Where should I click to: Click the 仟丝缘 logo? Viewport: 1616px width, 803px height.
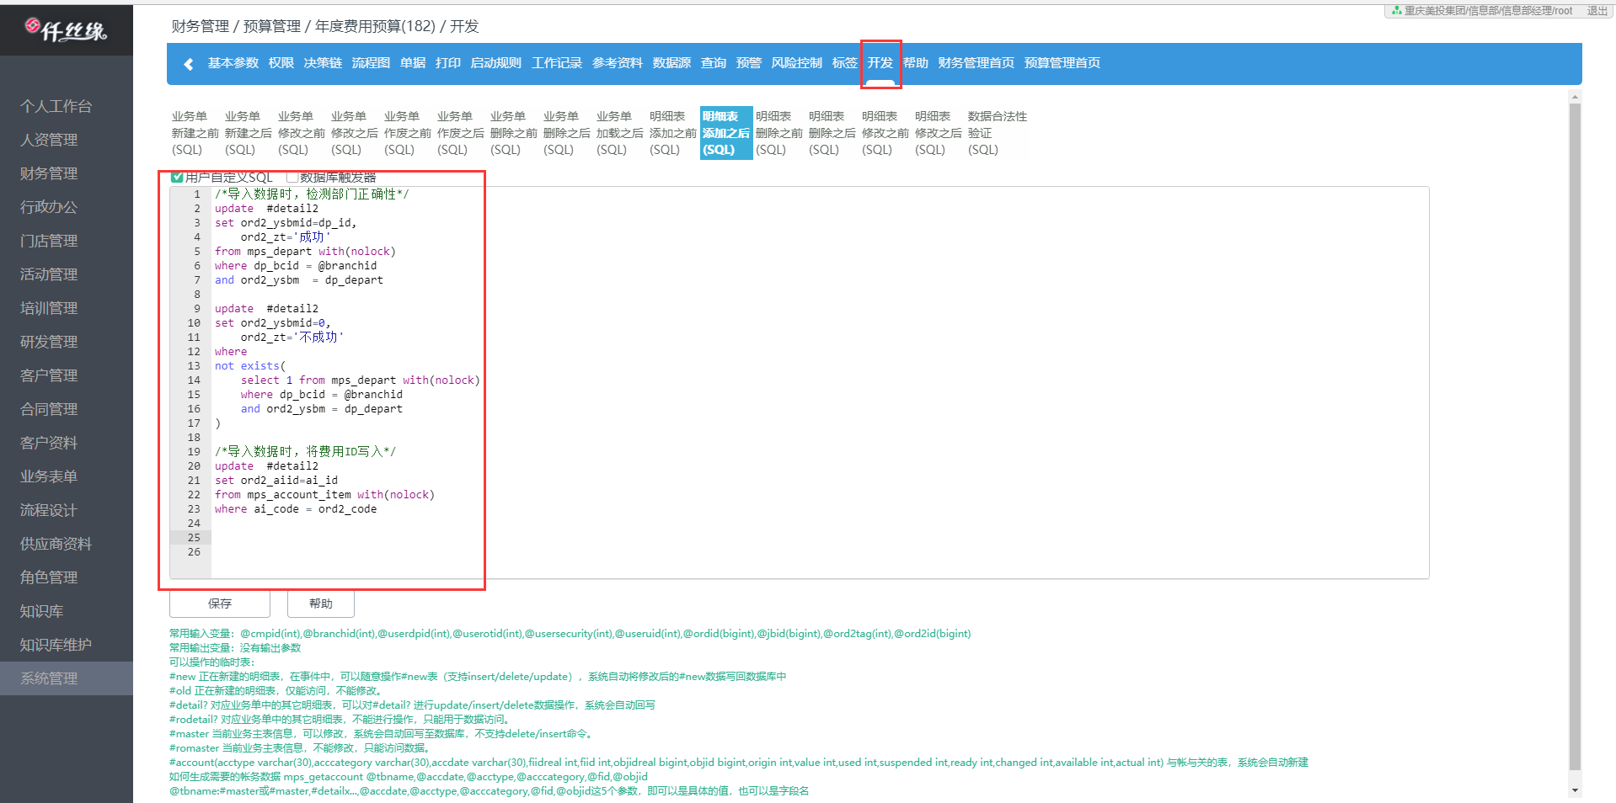coord(66,30)
